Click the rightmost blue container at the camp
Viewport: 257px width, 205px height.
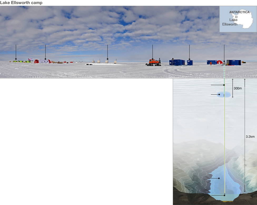click(x=234, y=63)
